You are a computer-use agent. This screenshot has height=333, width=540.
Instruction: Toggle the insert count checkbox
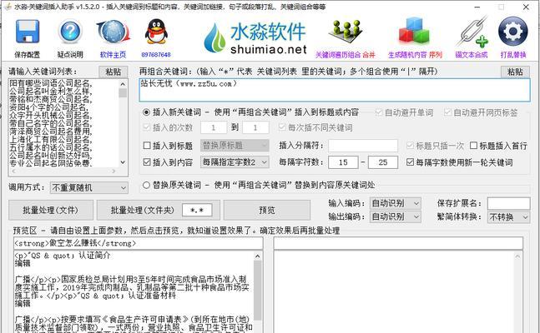tap(147, 127)
